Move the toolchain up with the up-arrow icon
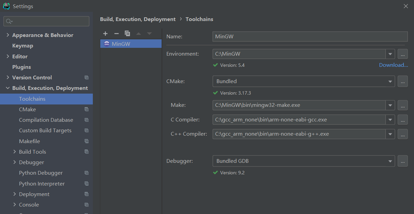Image resolution: width=414 pixels, height=214 pixels. pyautogui.click(x=138, y=34)
